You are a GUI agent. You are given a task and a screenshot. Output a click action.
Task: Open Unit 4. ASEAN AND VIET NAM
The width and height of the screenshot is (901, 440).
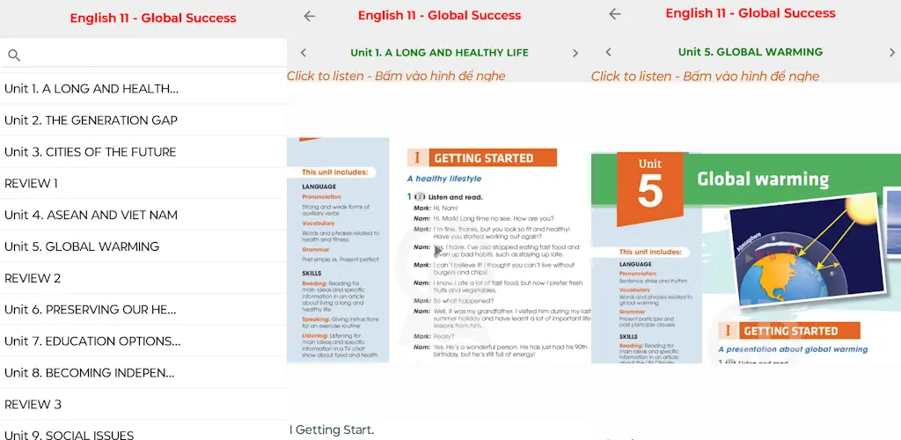[143, 215]
